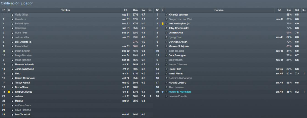The height and width of the screenshot is (118, 307).
Task: Click the S column header in left table
Action: [x=9, y=10]
